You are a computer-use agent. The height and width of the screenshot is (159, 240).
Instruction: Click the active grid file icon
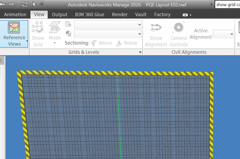click(68, 24)
